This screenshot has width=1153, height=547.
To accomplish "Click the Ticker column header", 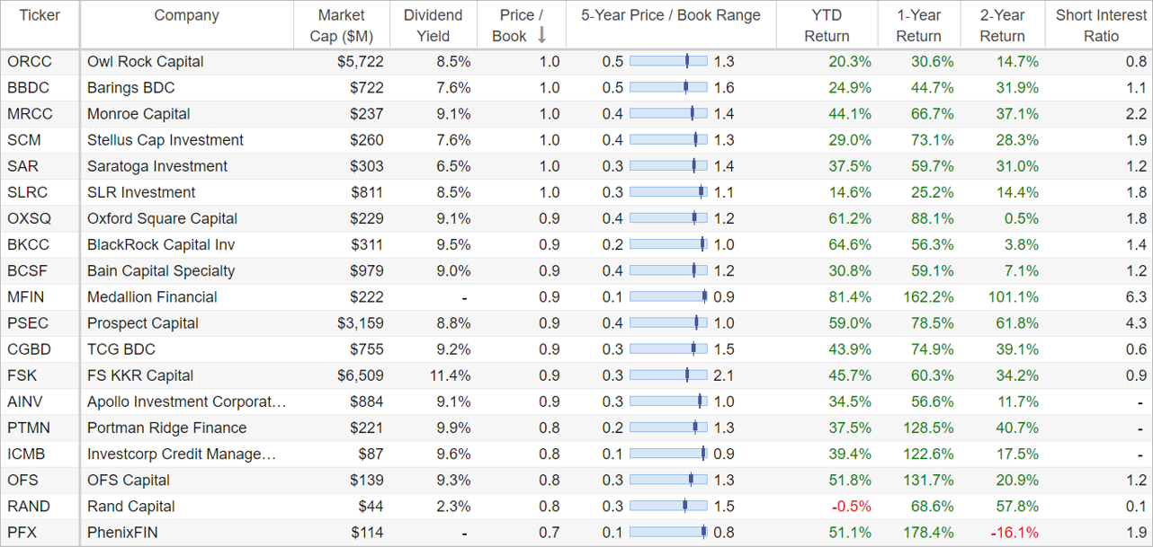I will coord(40,15).
